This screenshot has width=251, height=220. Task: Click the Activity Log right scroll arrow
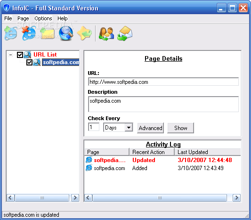[236, 198]
